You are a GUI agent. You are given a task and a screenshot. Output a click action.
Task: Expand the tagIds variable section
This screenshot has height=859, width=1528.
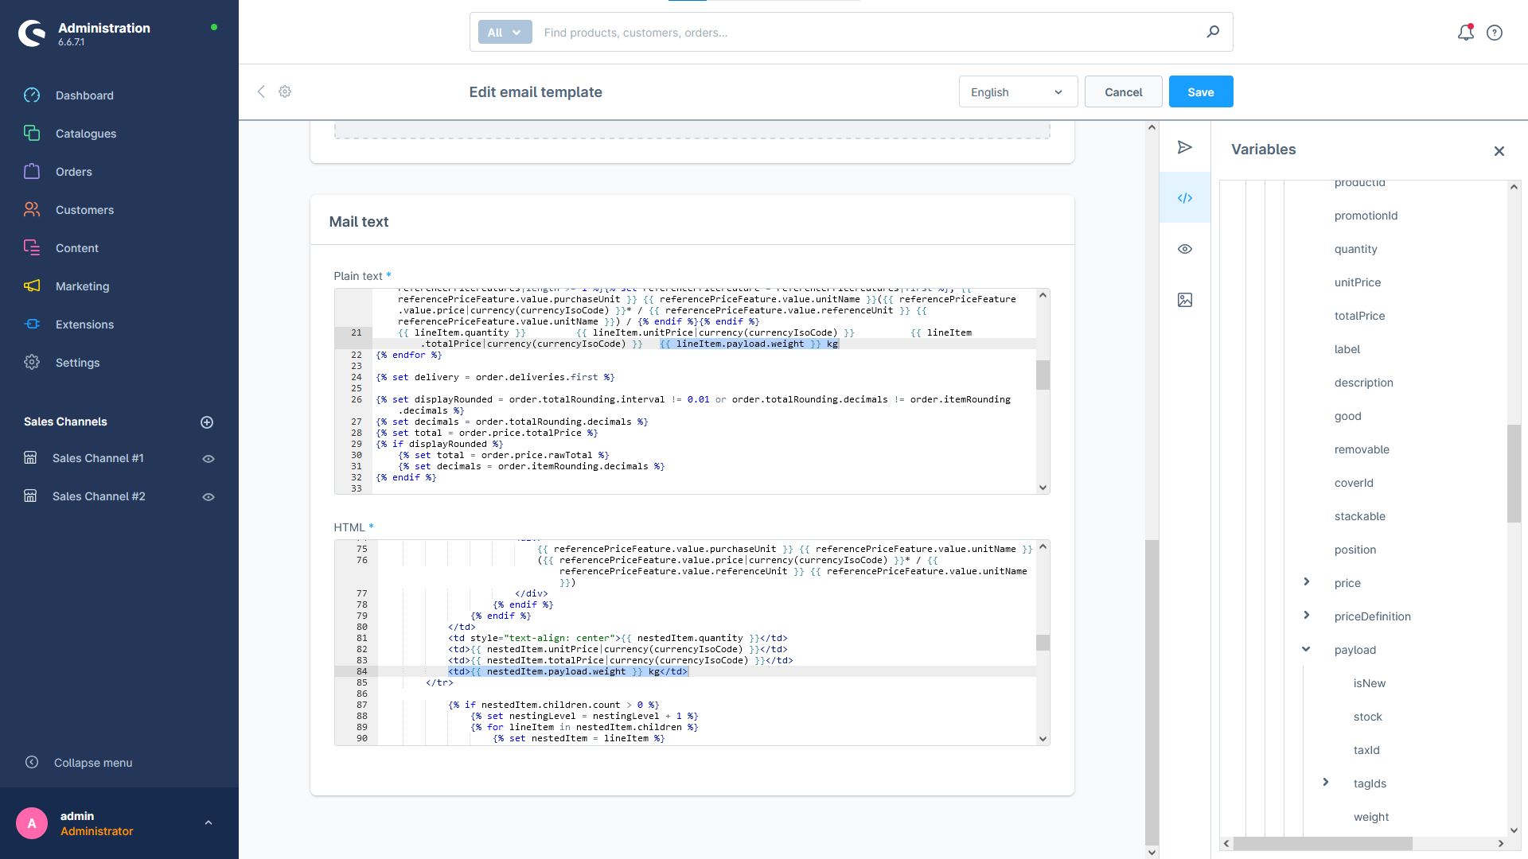tap(1327, 781)
